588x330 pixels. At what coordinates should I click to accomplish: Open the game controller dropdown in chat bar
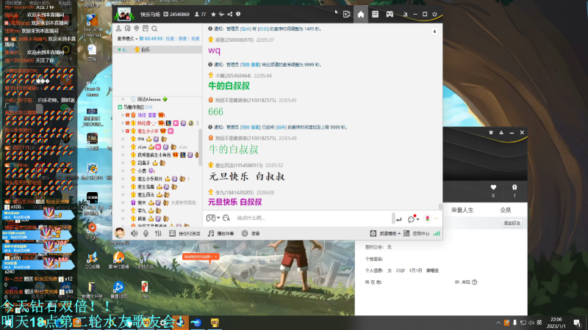(x=213, y=218)
